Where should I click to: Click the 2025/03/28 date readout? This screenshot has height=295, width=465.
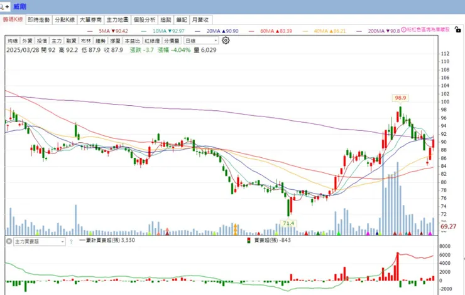23,50
